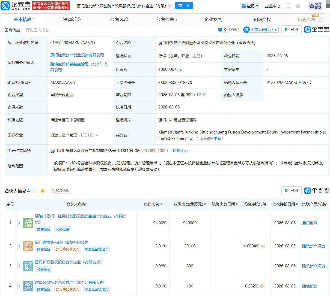Switch to 经营风险 tab
Viewport: 330px width, 297px height.
point(119,19)
